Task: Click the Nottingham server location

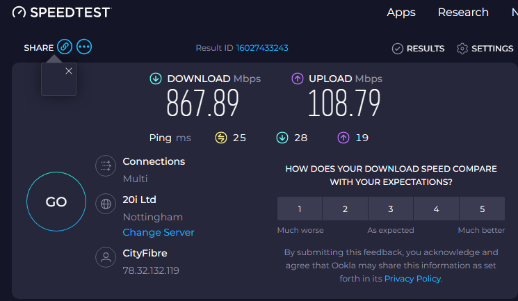Action: pyautogui.click(x=153, y=217)
